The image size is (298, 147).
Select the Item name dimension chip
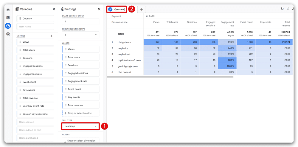tap(35, 27)
